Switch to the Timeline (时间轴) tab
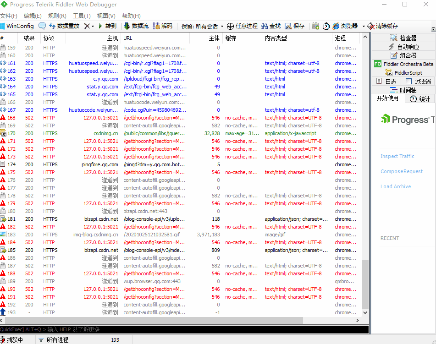The height and width of the screenshot is (344, 436). 403,90
